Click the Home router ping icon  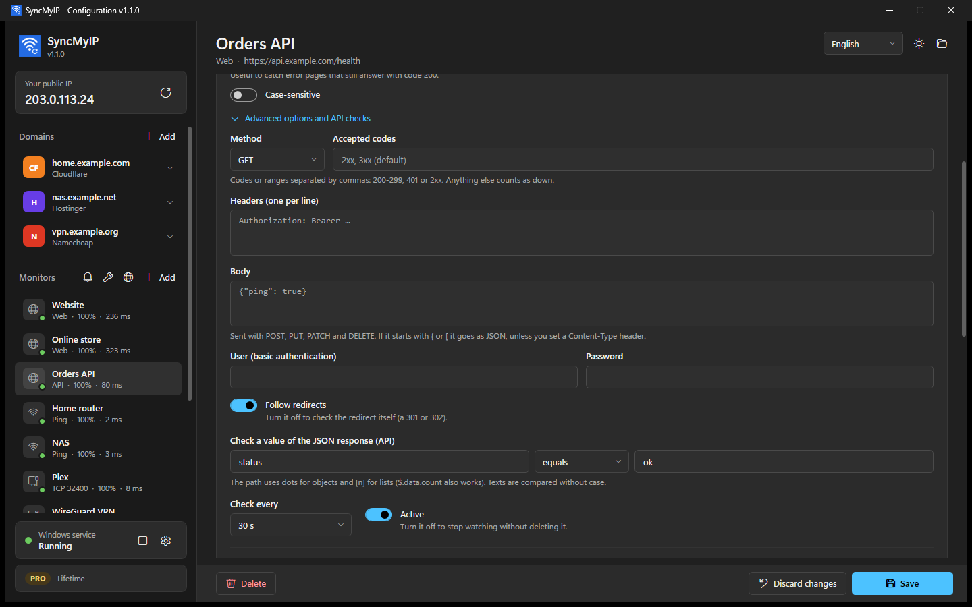point(34,413)
